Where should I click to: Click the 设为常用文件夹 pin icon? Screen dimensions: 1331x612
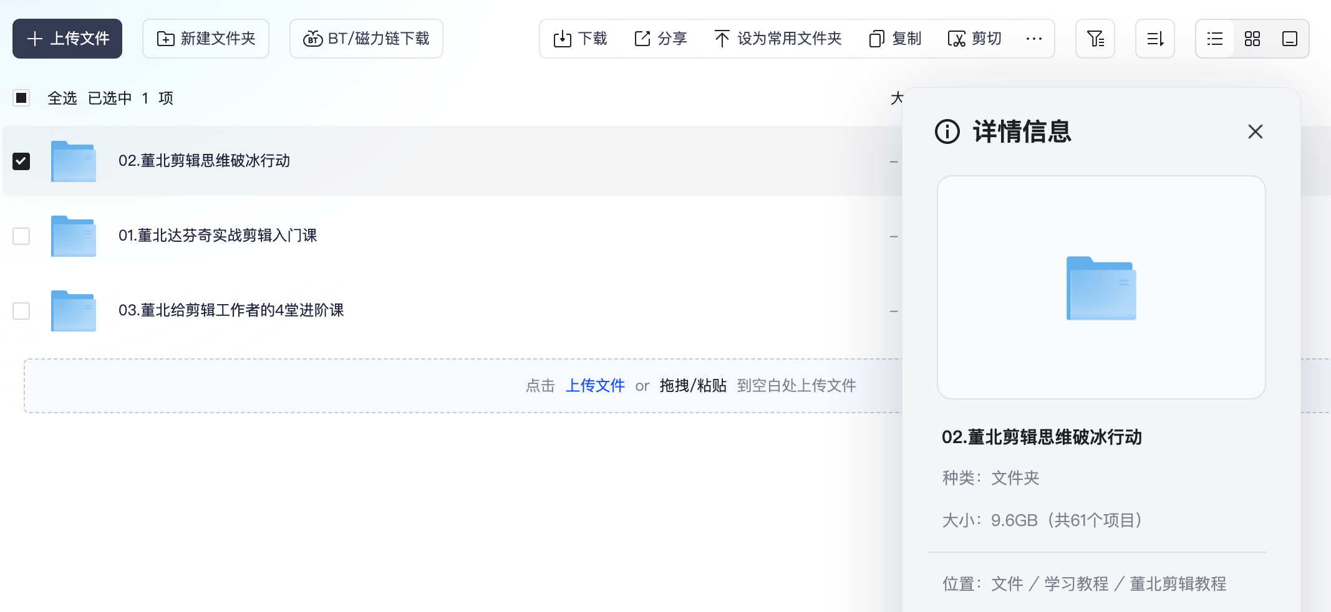722,38
